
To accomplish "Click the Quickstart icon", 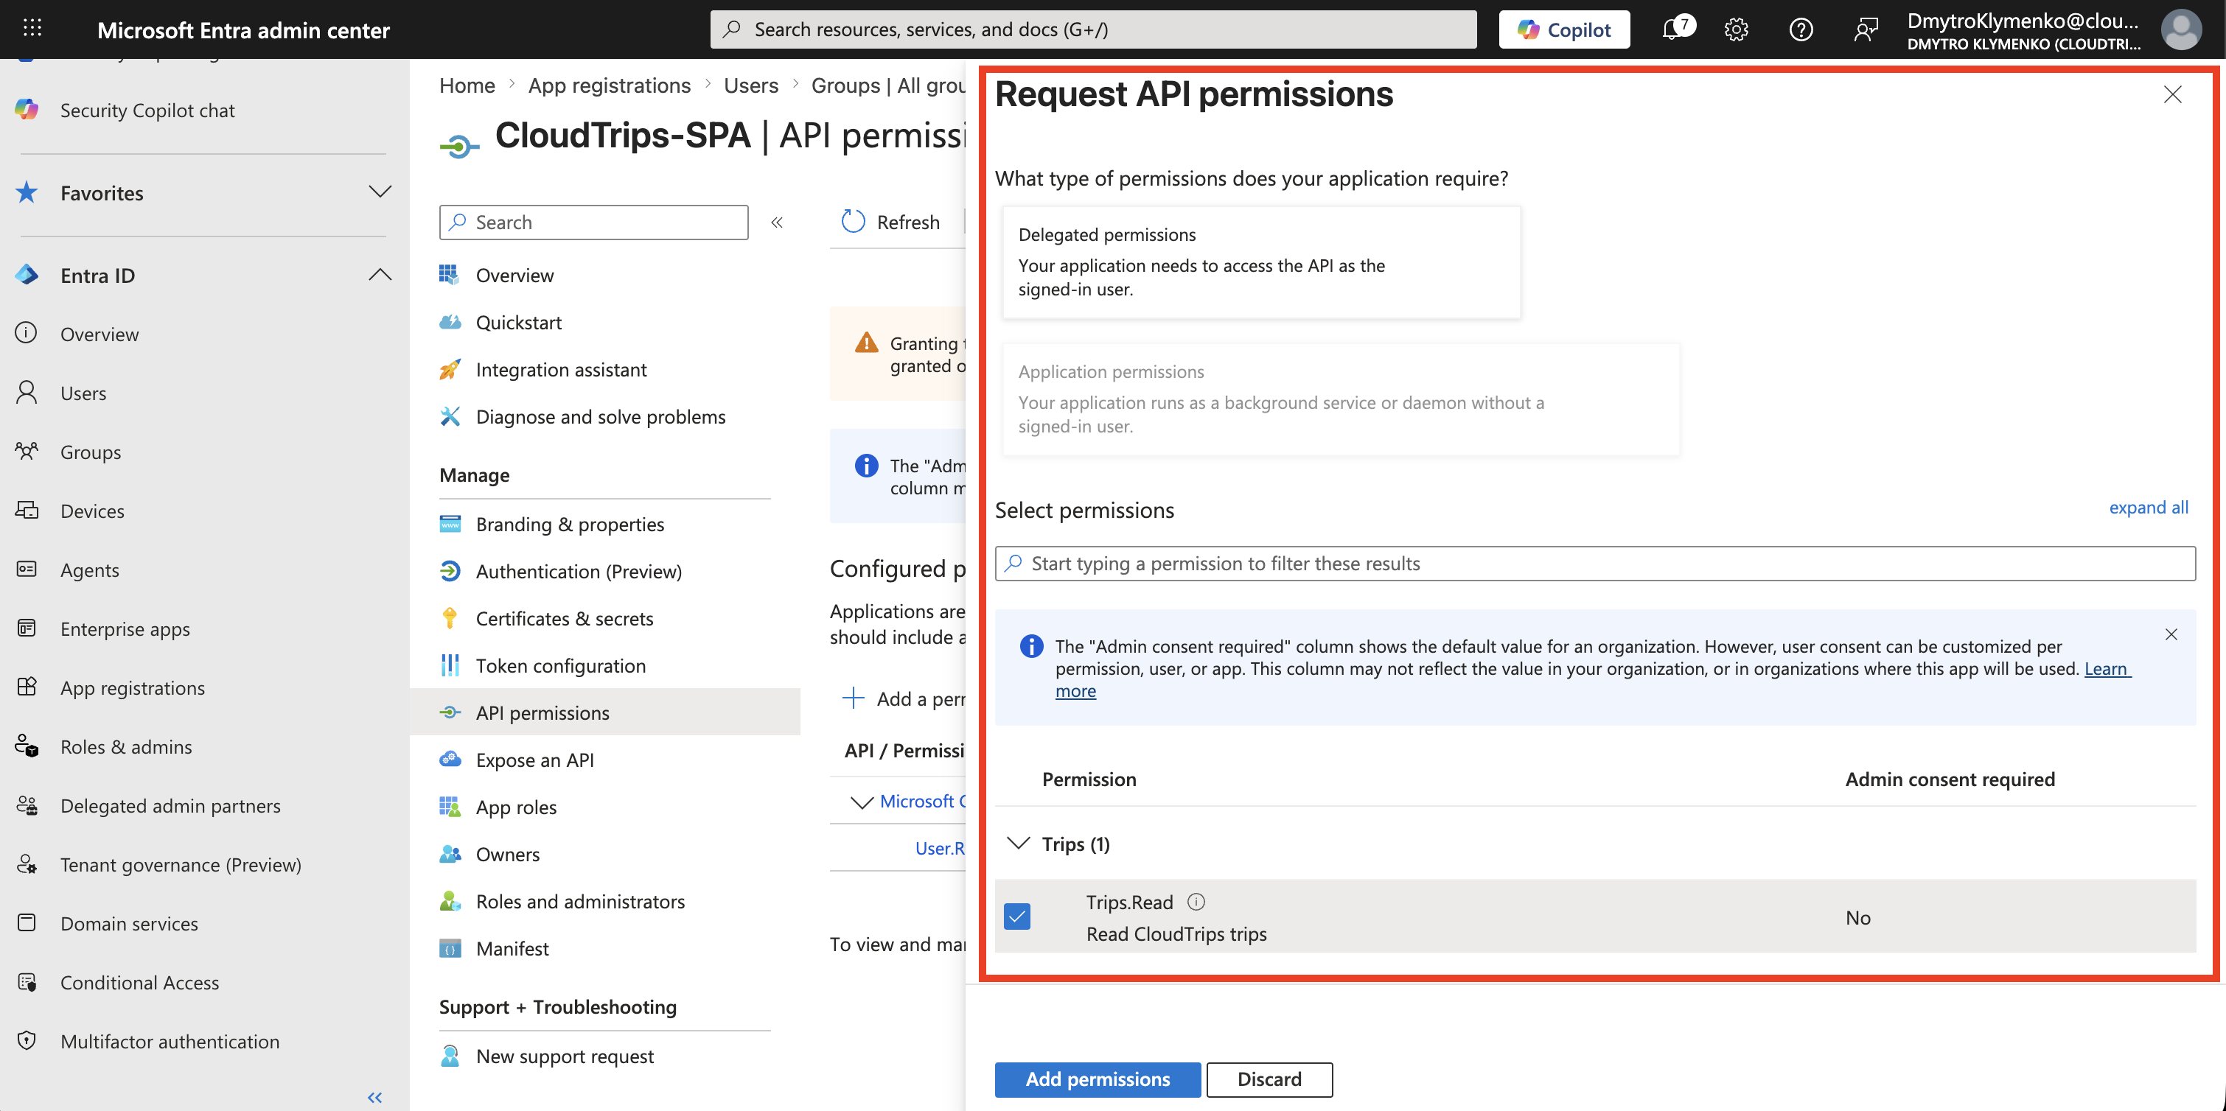I will click(450, 321).
